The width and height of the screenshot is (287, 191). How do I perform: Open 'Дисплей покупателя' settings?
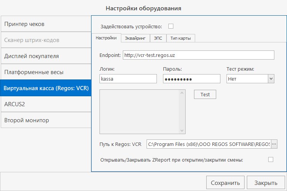[46, 56]
